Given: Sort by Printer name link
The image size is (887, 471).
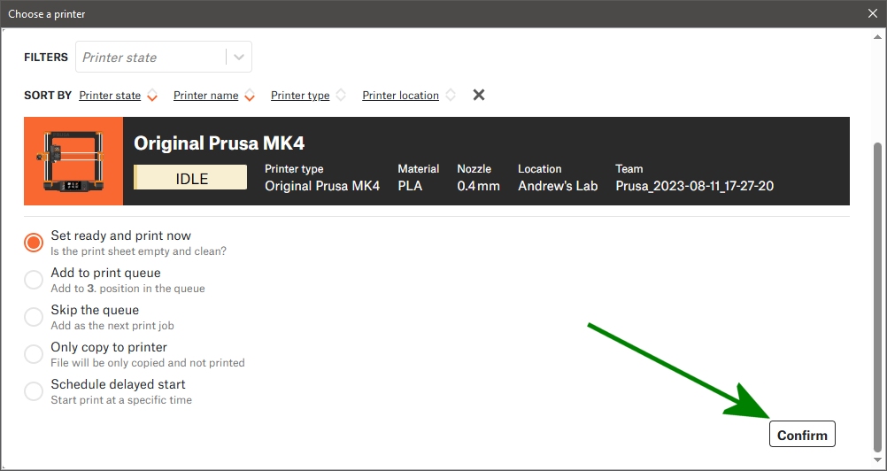Looking at the screenshot, I should click(x=206, y=95).
